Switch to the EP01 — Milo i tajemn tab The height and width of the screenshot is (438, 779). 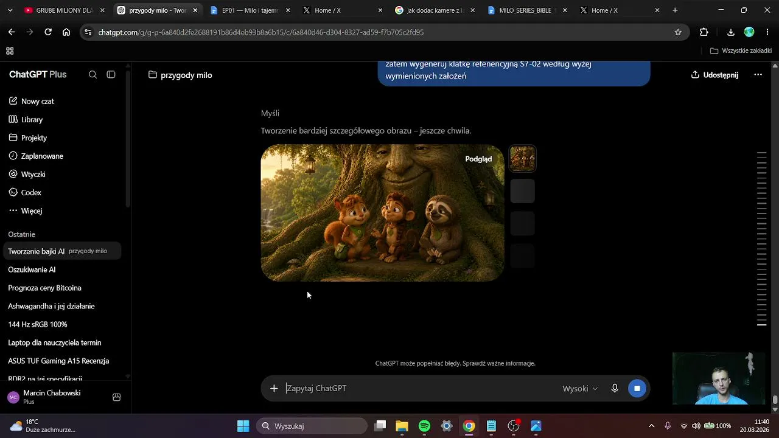click(250, 10)
